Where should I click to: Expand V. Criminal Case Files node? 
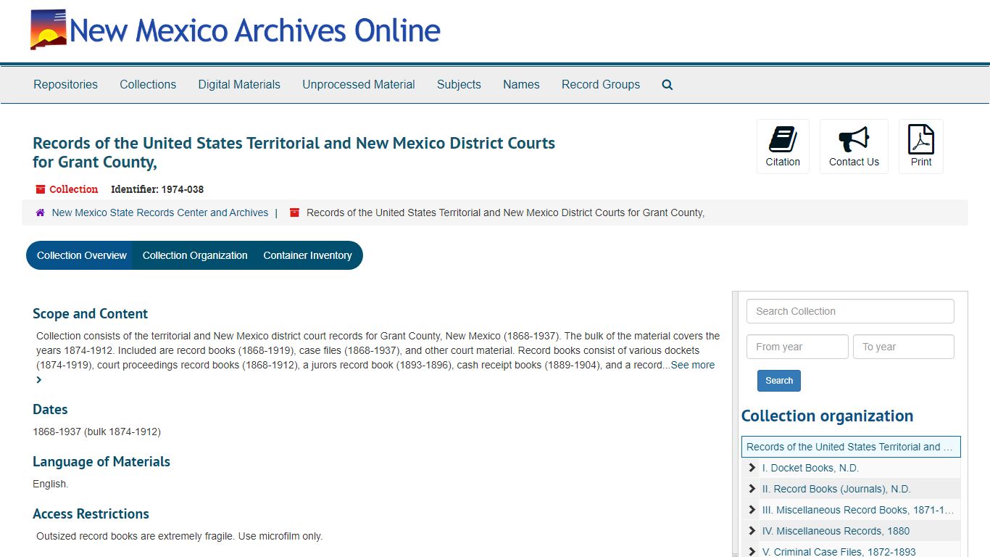(x=752, y=552)
